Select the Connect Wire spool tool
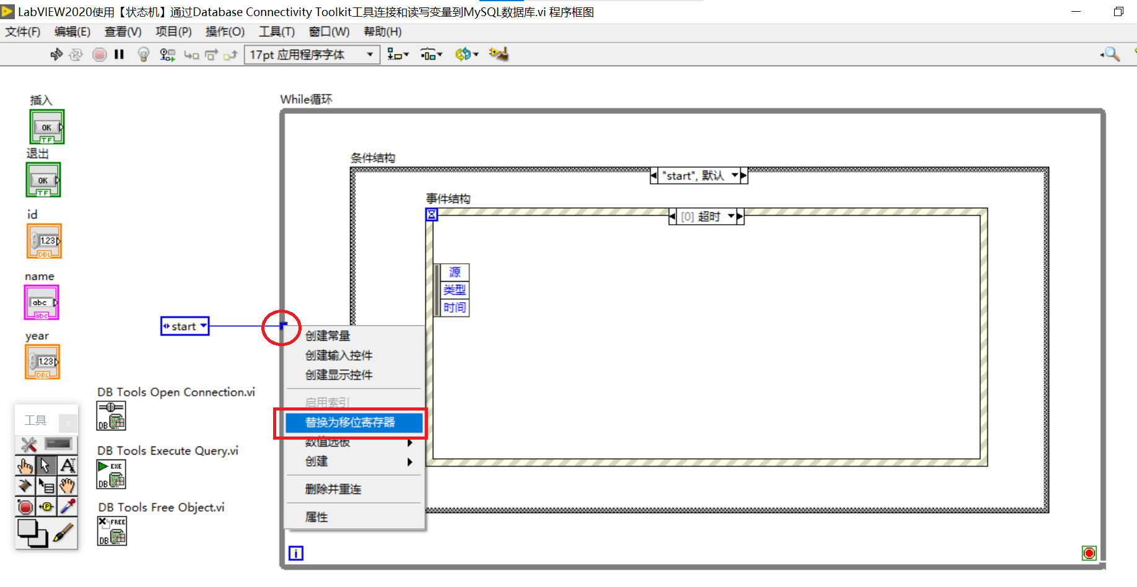This screenshot has height=587, width=1137. (x=25, y=485)
